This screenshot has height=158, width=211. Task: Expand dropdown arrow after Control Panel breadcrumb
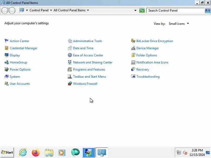(x=51, y=10)
